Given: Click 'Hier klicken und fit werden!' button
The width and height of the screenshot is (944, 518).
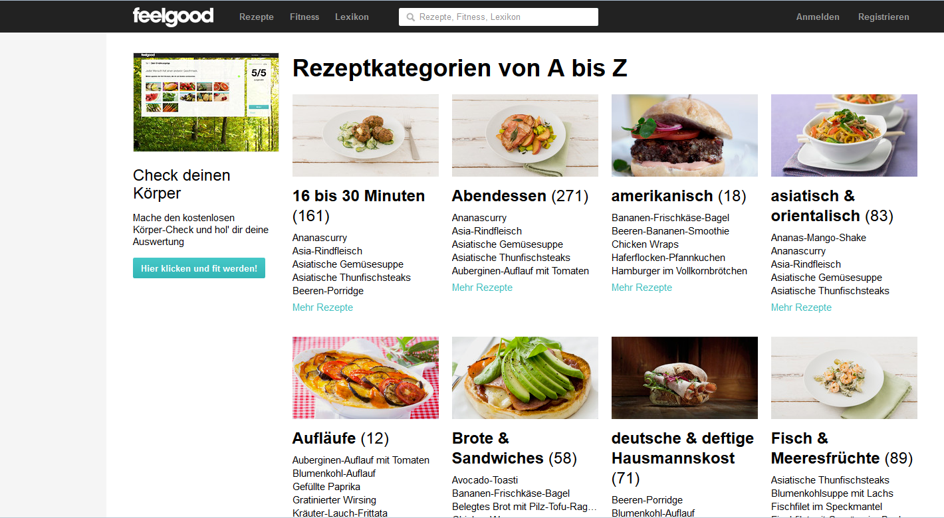Looking at the screenshot, I should point(199,268).
